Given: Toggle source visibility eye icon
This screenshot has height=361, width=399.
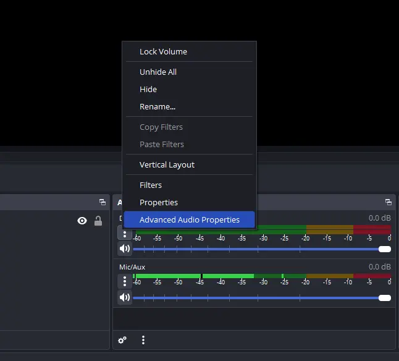Looking at the screenshot, I should pyautogui.click(x=82, y=221).
